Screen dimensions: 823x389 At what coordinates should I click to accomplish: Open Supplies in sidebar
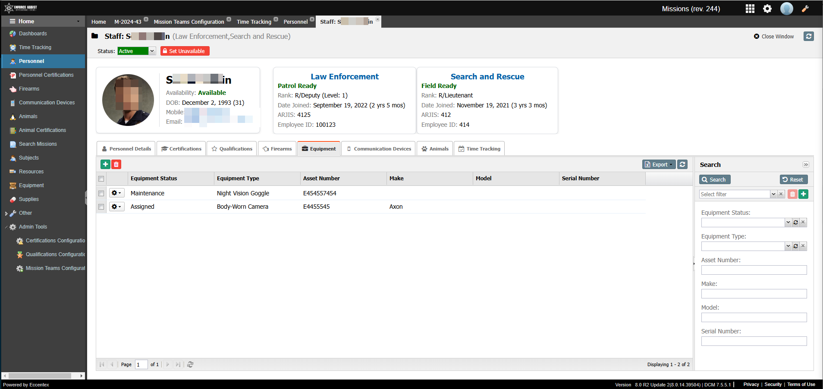[28, 199]
